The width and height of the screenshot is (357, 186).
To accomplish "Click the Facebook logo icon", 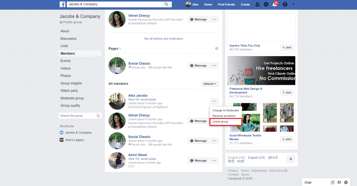I will tap(63, 4).
